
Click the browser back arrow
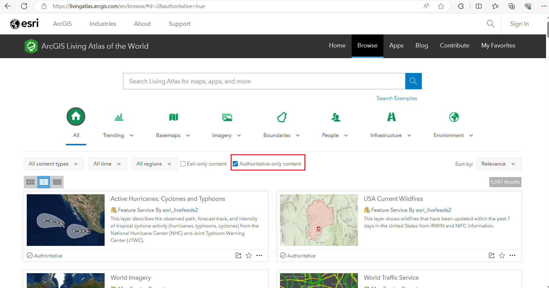coord(8,6)
